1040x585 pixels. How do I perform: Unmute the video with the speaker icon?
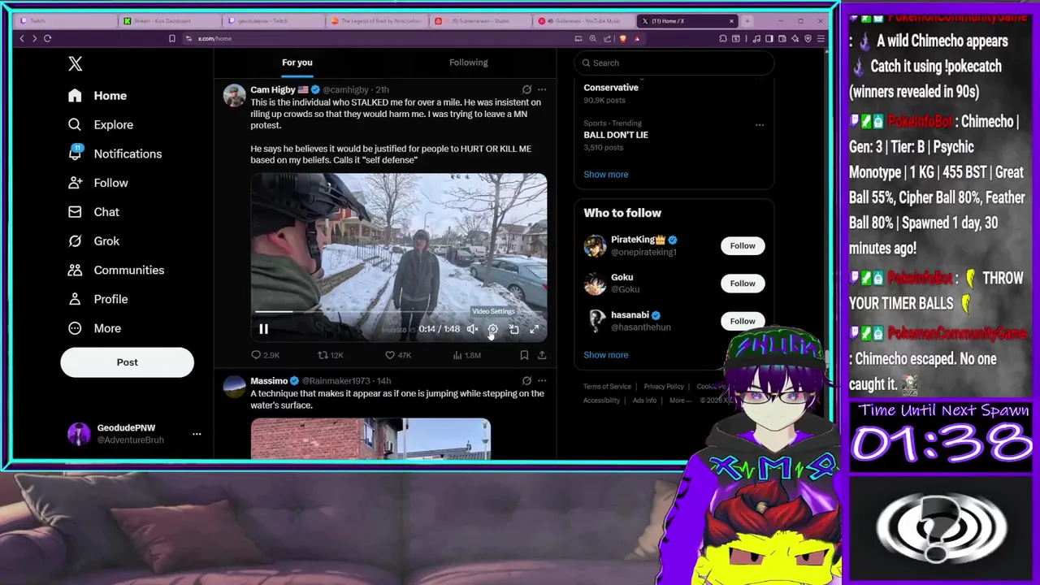click(472, 329)
